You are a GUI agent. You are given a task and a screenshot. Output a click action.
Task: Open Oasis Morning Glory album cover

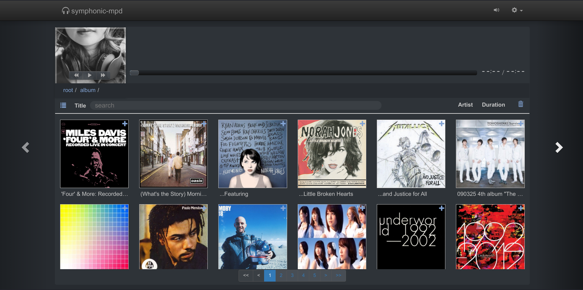coord(173,154)
